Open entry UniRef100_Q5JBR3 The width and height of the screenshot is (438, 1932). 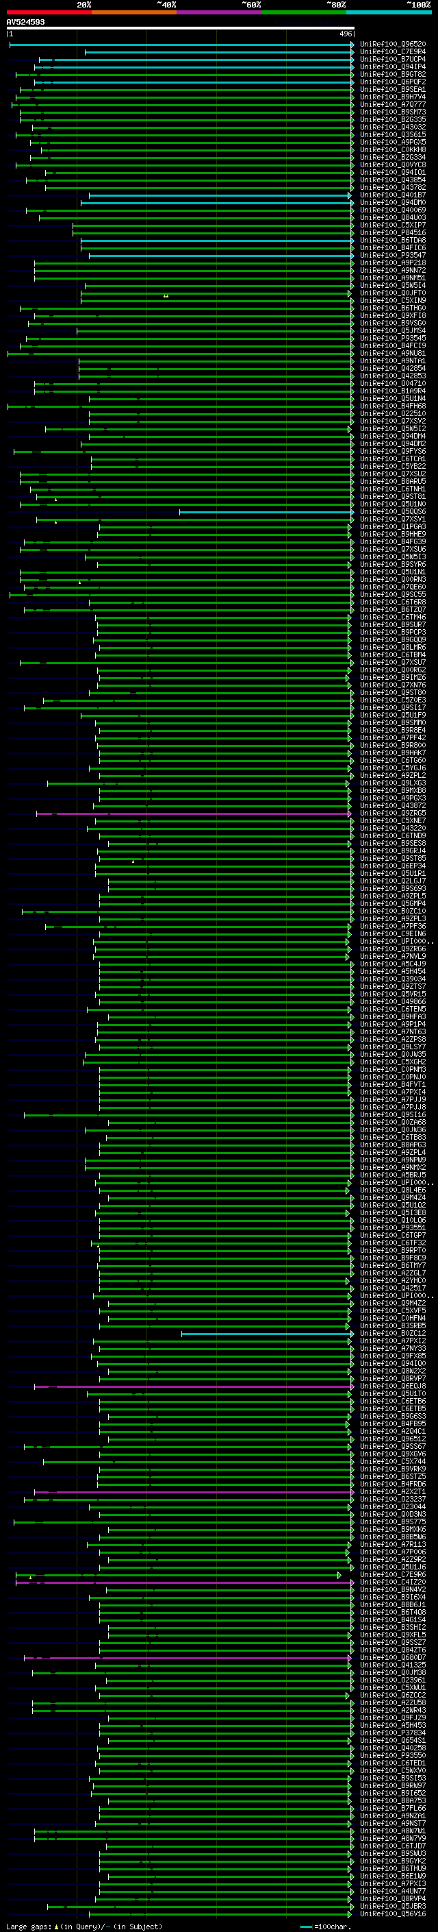pyautogui.click(x=392, y=1907)
